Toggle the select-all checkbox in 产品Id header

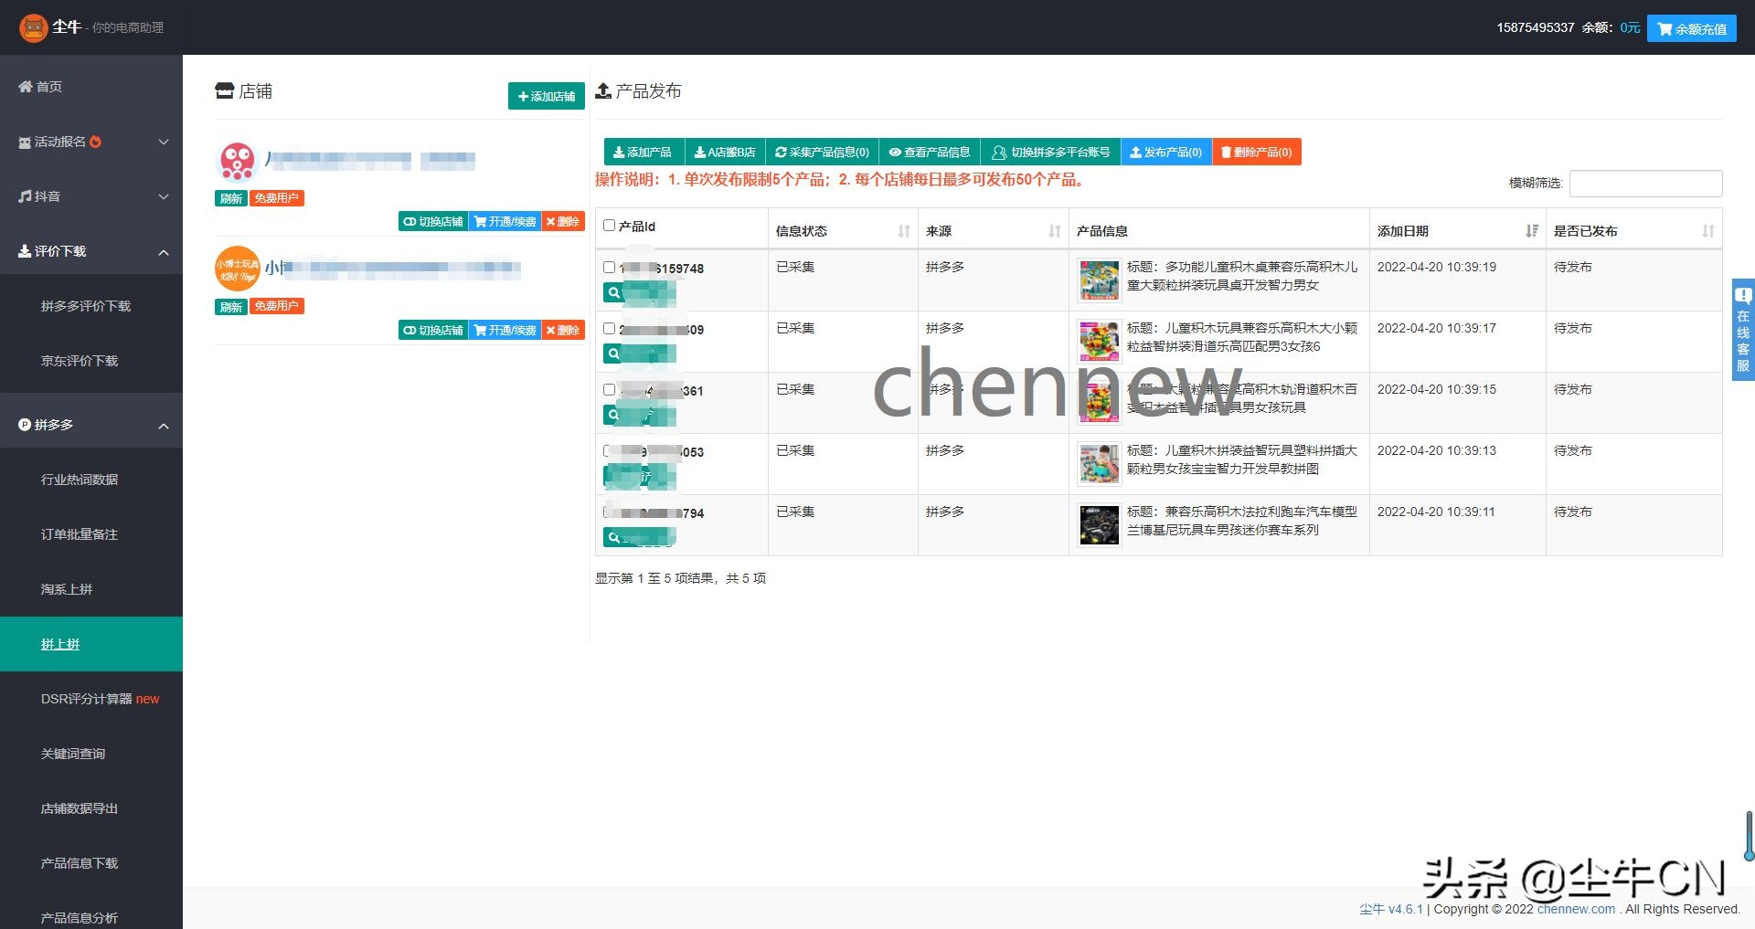[608, 225]
